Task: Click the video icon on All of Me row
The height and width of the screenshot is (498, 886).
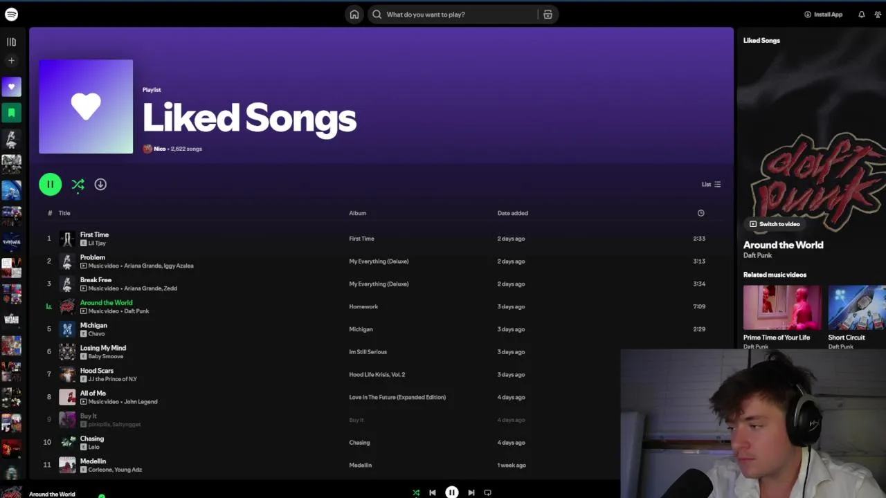Action: click(x=84, y=402)
